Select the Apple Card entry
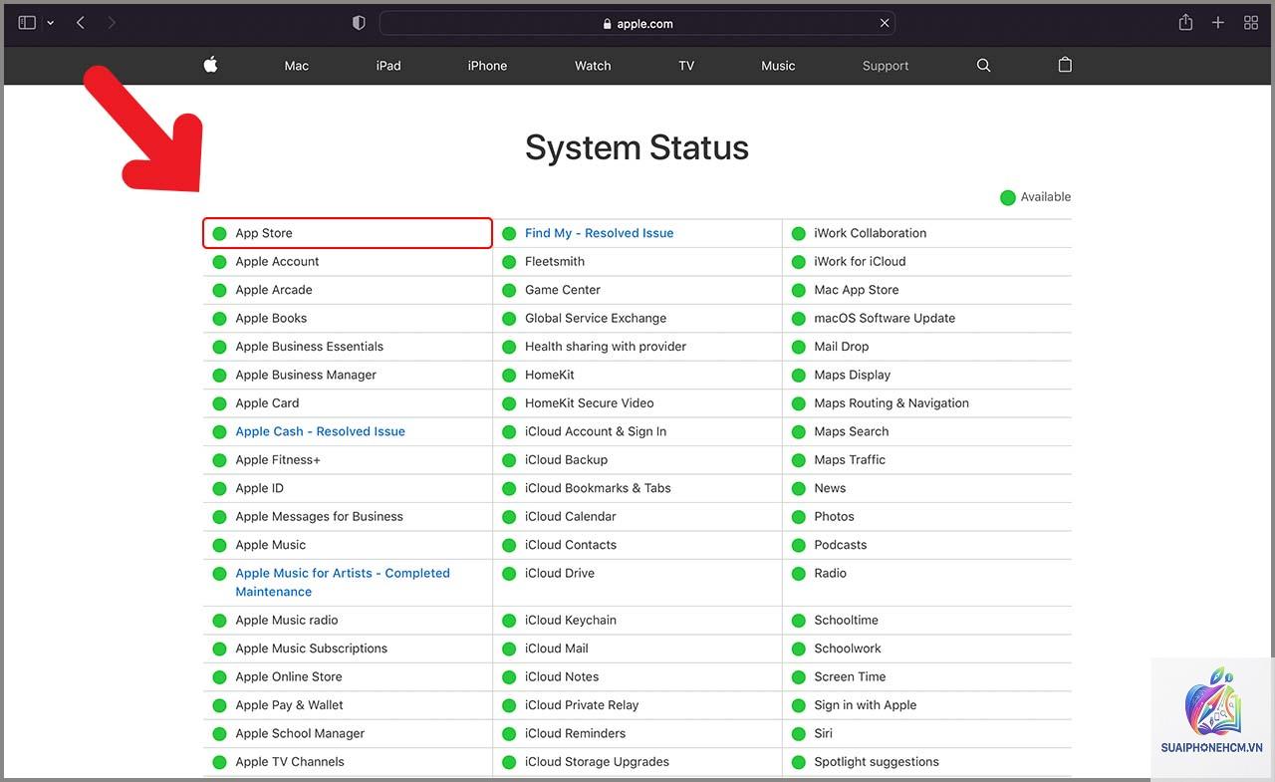 click(267, 403)
